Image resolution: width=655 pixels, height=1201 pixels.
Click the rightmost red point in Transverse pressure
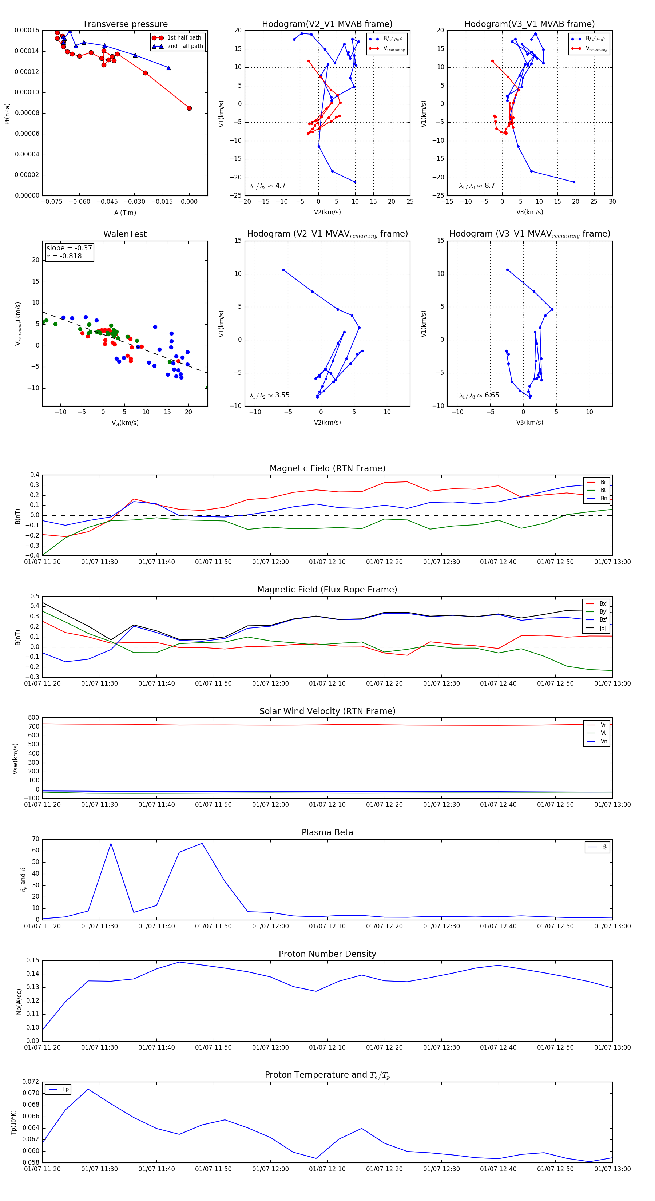coord(189,108)
